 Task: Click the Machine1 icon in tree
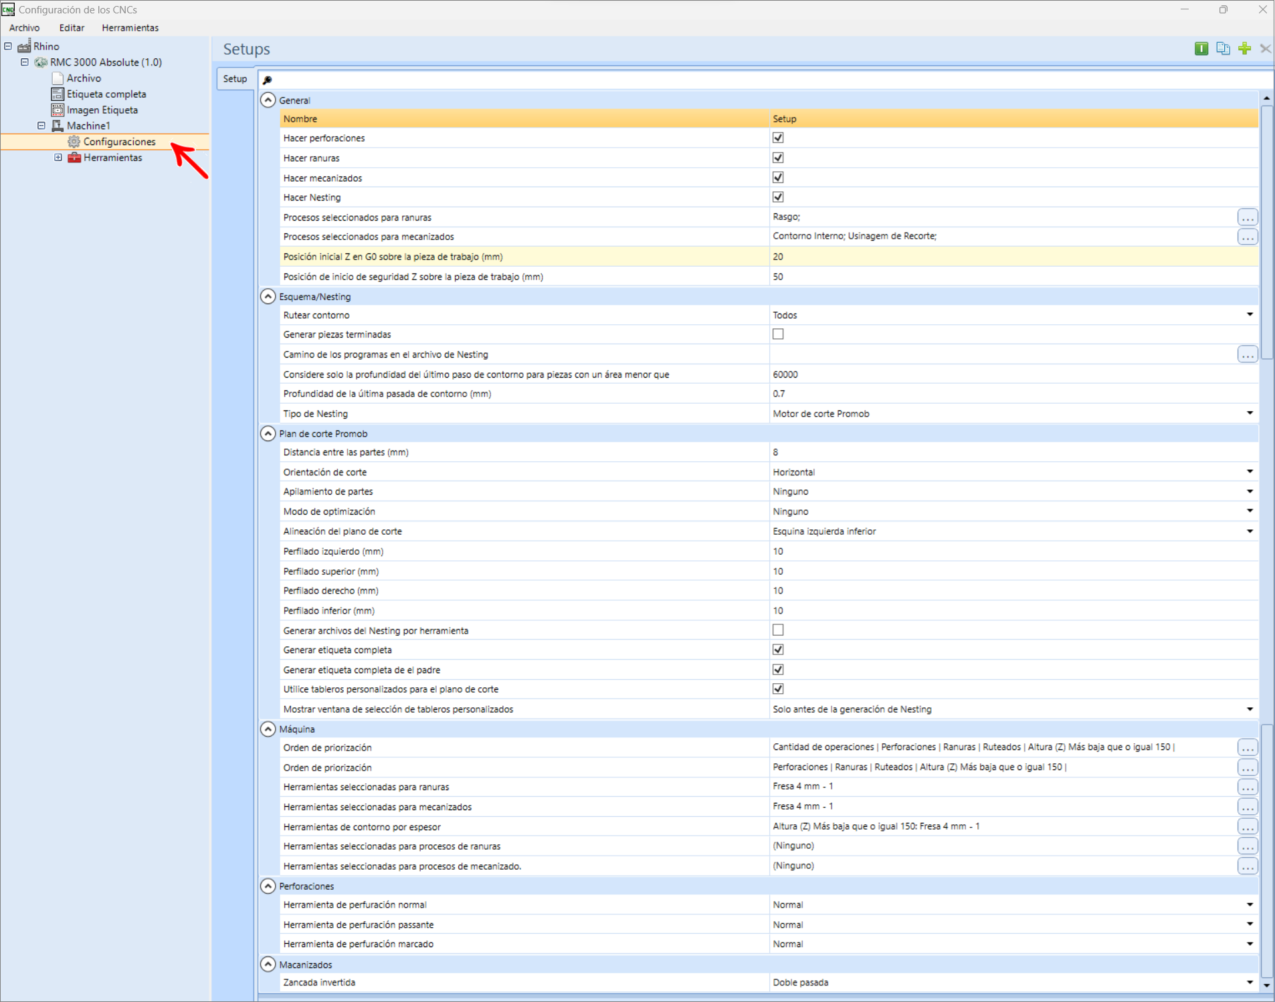(58, 126)
